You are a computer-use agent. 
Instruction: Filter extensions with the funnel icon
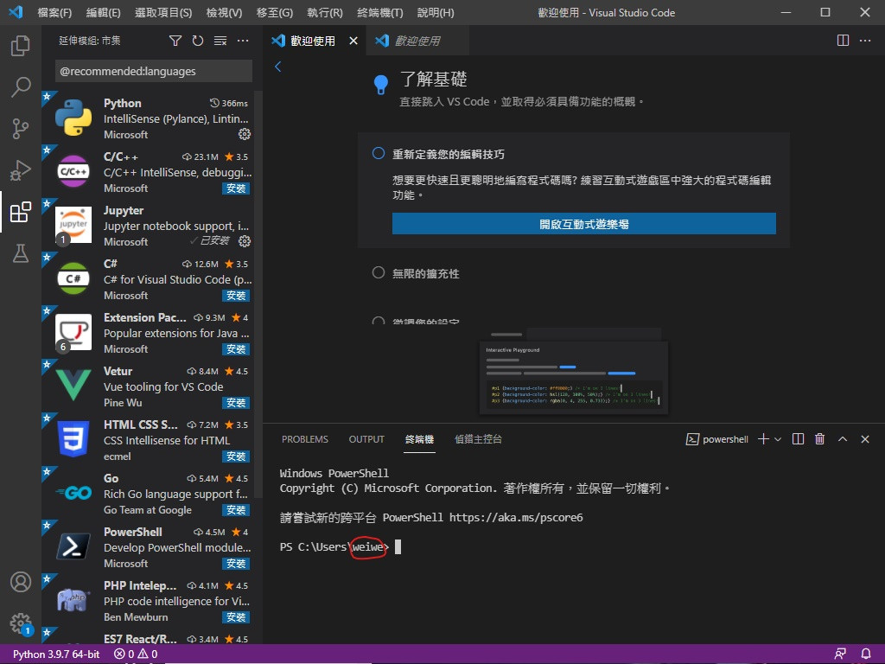(x=175, y=41)
